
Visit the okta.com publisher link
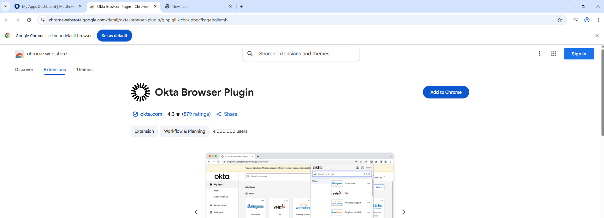151,114
